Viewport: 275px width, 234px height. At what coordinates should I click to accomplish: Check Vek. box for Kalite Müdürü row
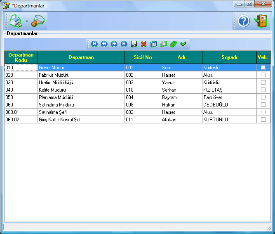263,90
